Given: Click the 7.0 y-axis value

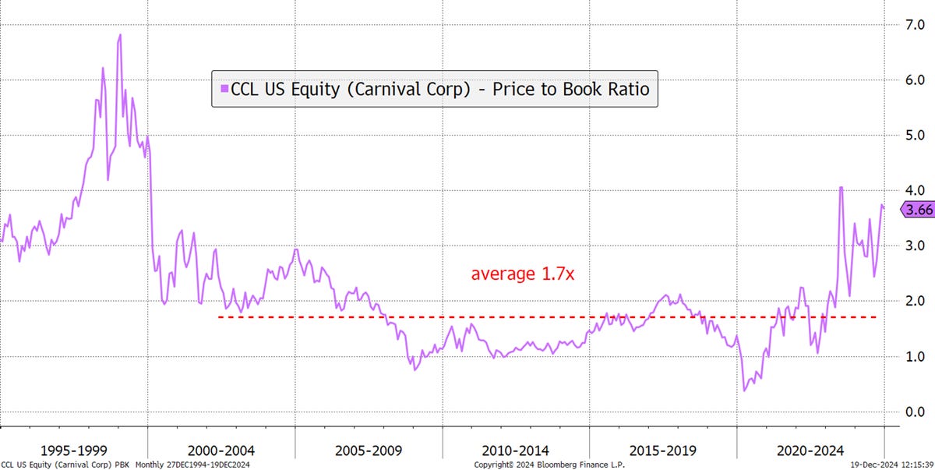Looking at the screenshot, I should point(914,25).
